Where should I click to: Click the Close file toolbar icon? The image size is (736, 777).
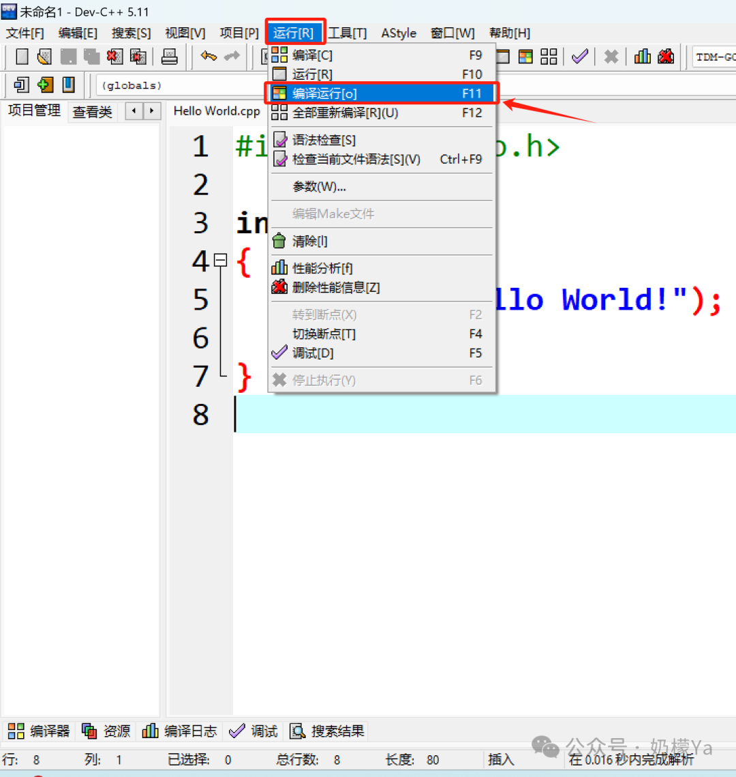click(x=114, y=57)
